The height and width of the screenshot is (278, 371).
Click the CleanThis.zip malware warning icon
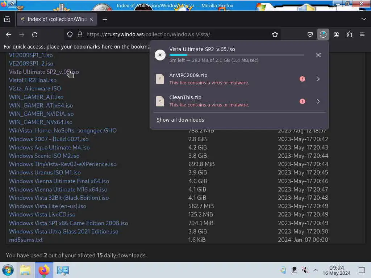coord(303,101)
